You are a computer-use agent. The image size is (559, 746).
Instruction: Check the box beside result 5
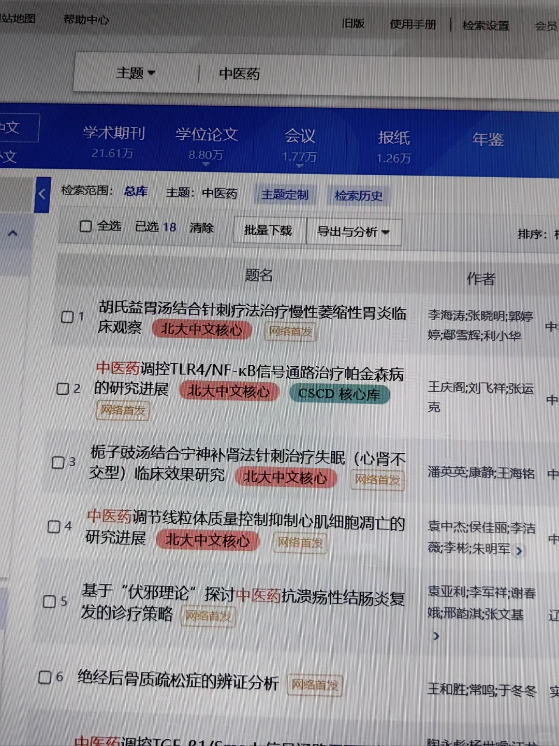[50, 601]
